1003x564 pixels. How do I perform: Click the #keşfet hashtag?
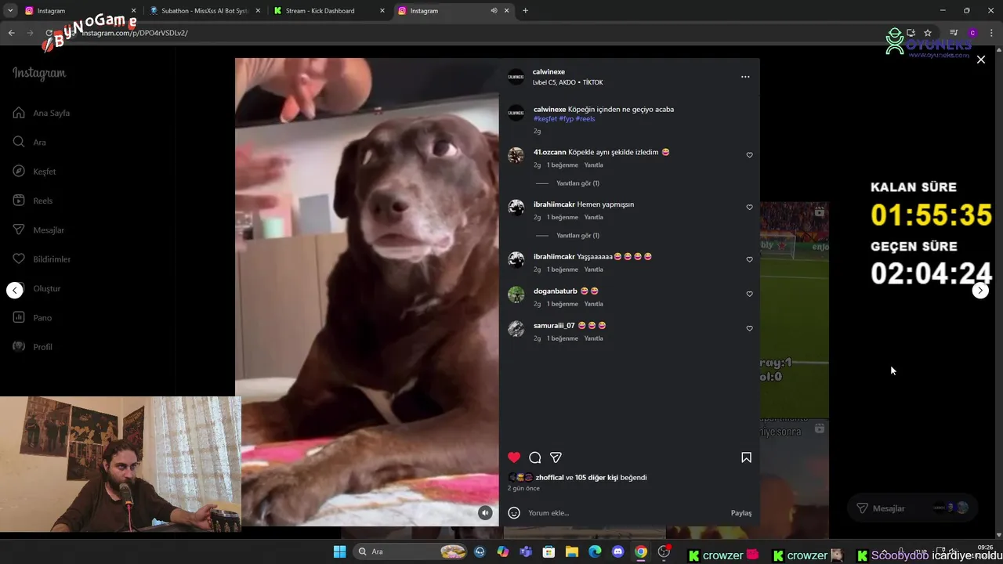[x=545, y=119]
